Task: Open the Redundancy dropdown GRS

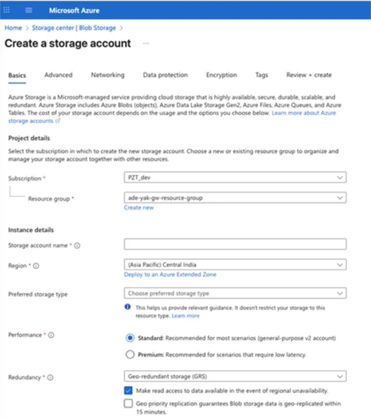Action: pos(235,376)
